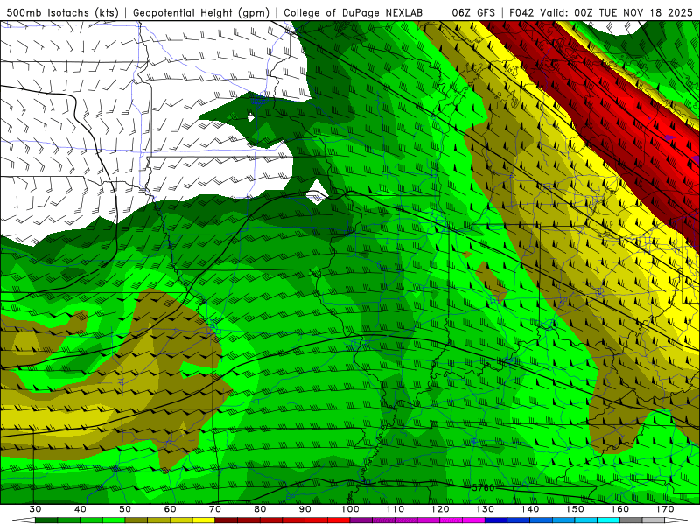Click the 130 label on the color scale
Image resolution: width=700 pixels, height=525 pixels.
tap(486, 509)
